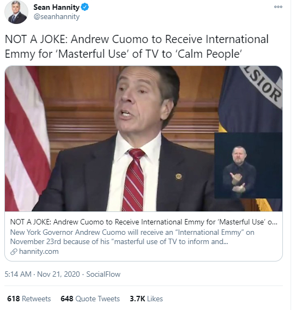Click the card description about November 23rd
This screenshot has width=296, height=310.
click(132, 237)
